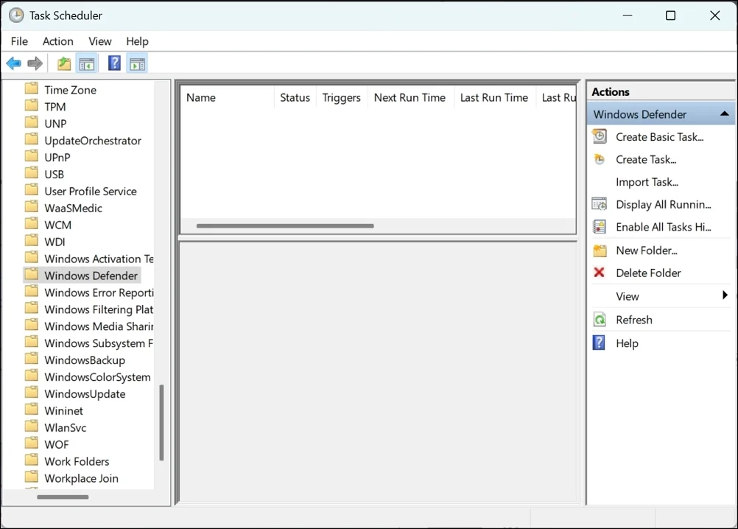The height and width of the screenshot is (529, 738).
Task: Click the folder icon beside WOF
Action: pos(32,444)
